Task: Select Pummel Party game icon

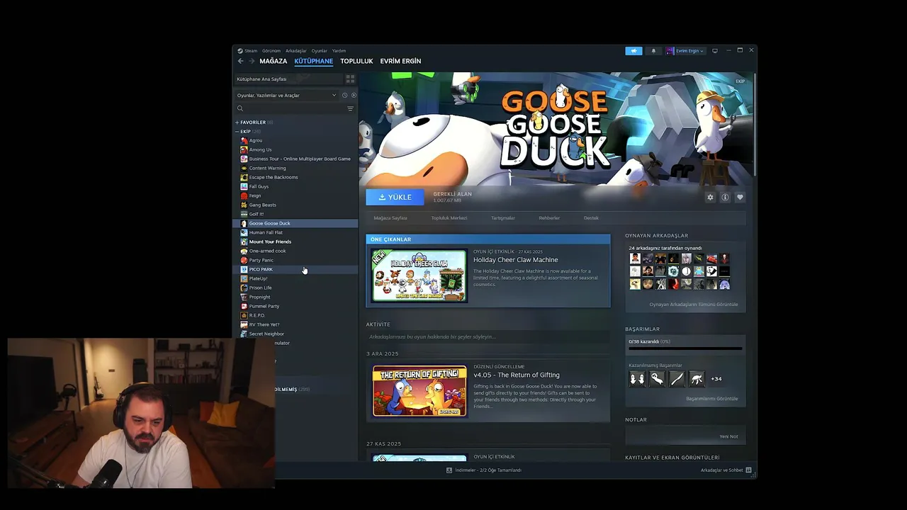Action: 244,306
